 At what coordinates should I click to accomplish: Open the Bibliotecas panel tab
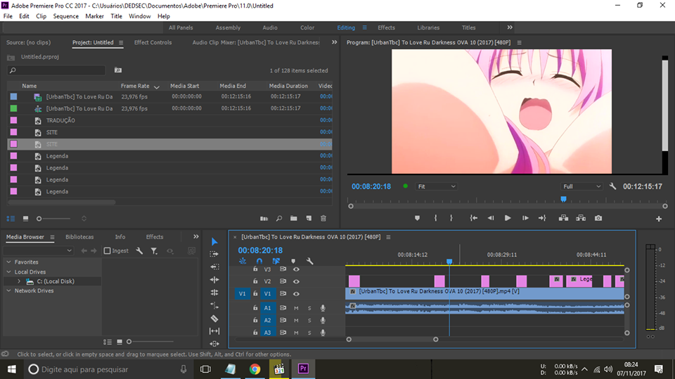(x=79, y=237)
